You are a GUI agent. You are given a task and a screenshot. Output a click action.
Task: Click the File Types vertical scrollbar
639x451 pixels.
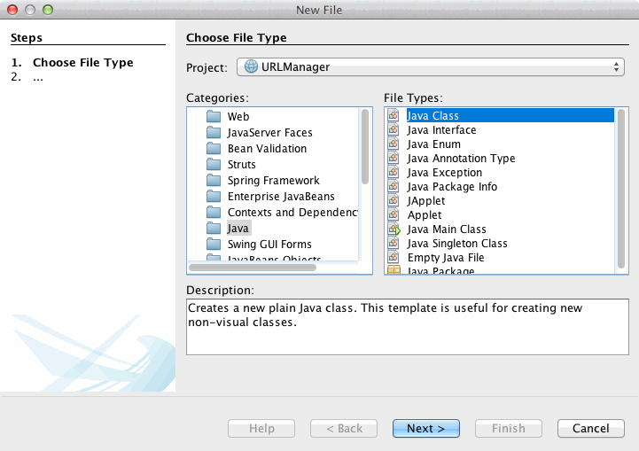coord(621,186)
